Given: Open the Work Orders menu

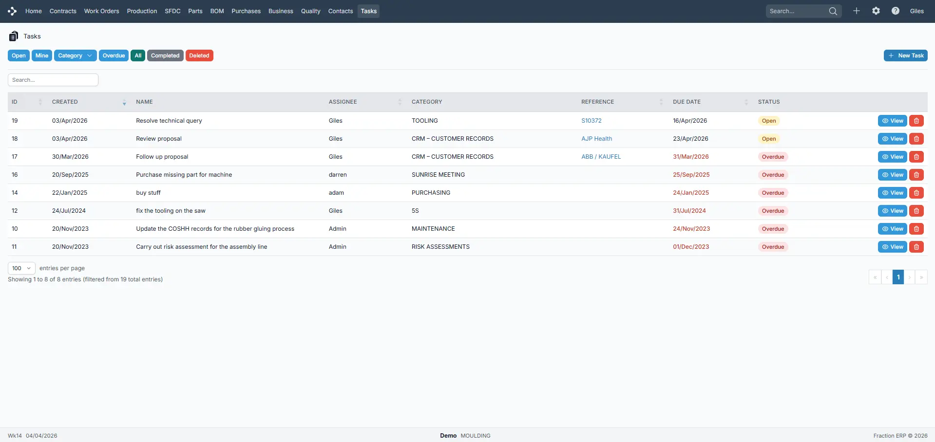Looking at the screenshot, I should click(101, 11).
